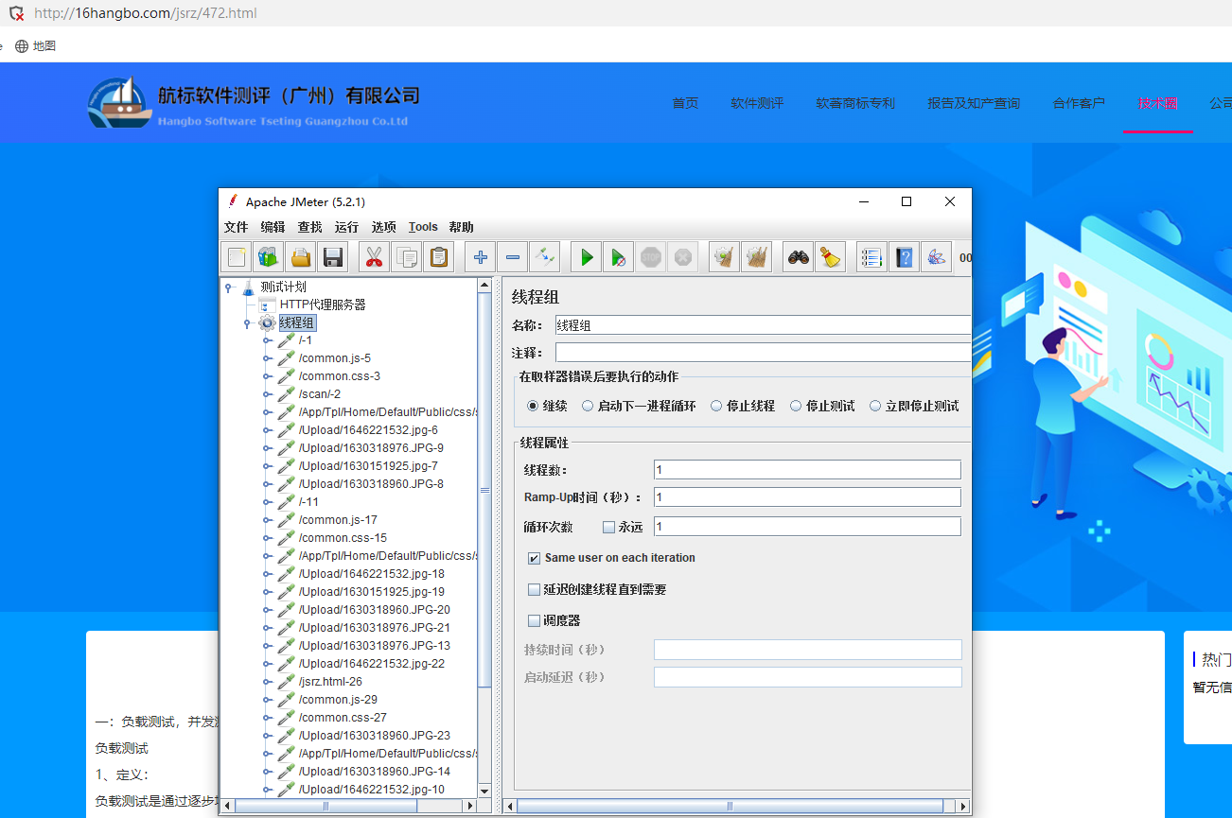The width and height of the screenshot is (1232, 818).
Task: Open 软著商标专利 nav link
Action: (x=855, y=103)
